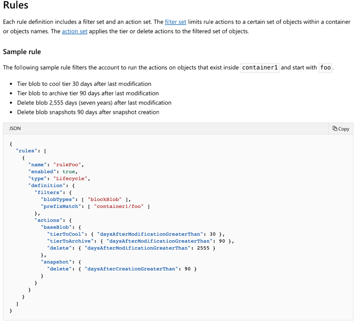Click the "tierToArchive" key

[x=70, y=241]
